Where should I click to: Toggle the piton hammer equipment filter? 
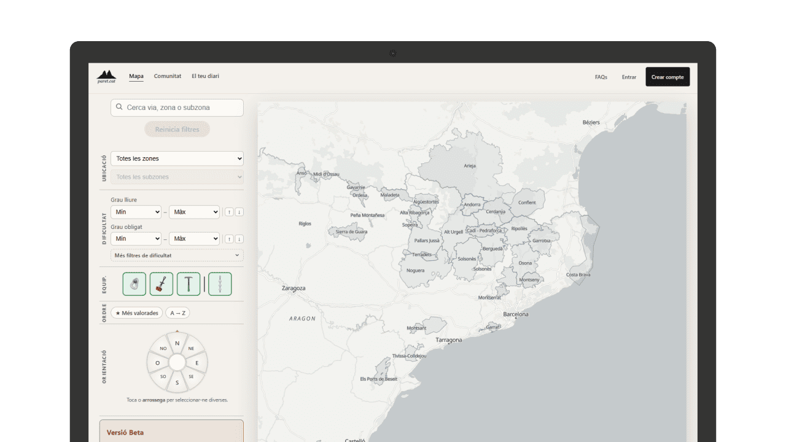tap(189, 284)
